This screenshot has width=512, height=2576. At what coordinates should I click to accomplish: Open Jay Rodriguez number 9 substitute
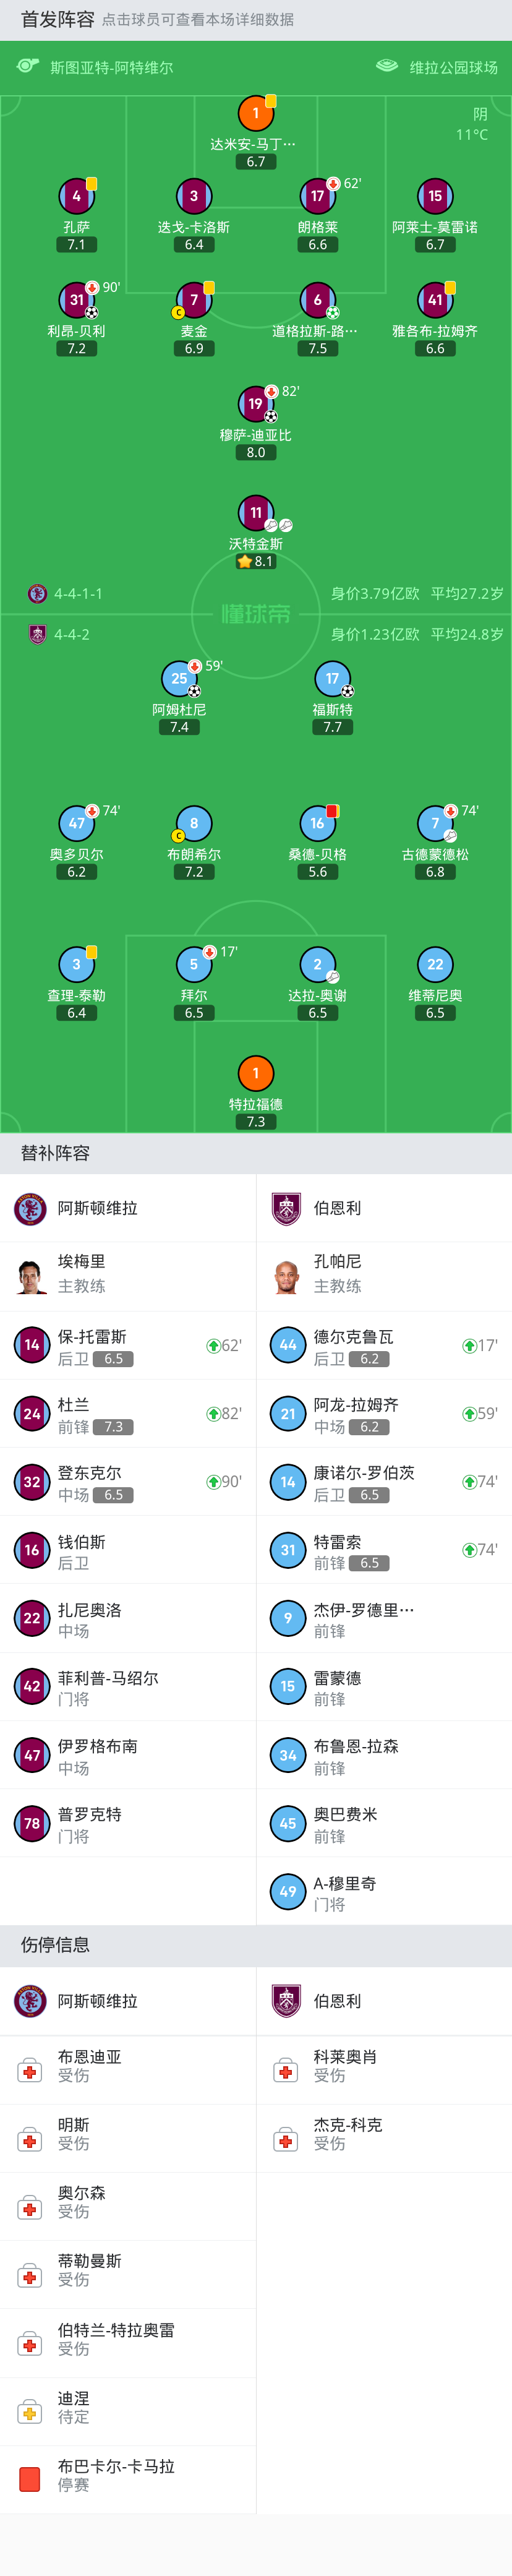[x=384, y=1618]
